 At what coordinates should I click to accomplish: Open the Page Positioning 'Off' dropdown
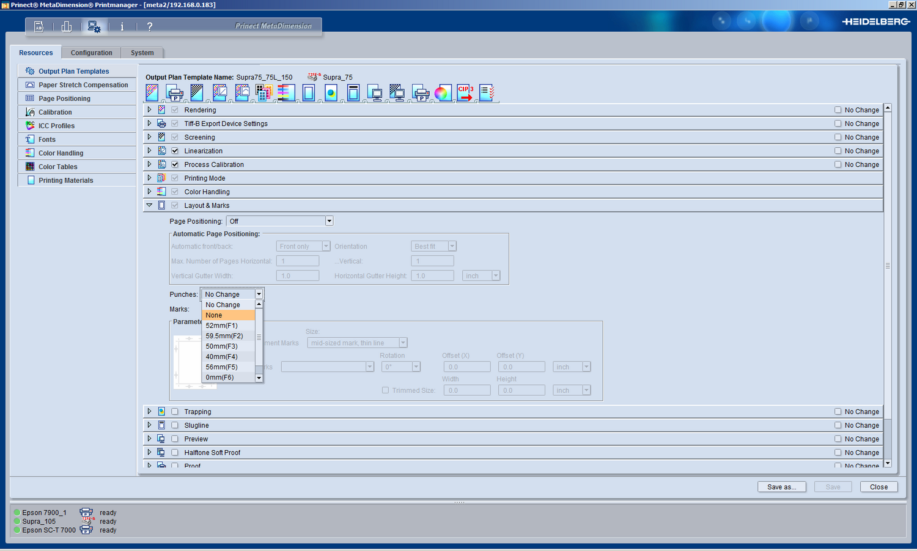[x=279, y=221]
